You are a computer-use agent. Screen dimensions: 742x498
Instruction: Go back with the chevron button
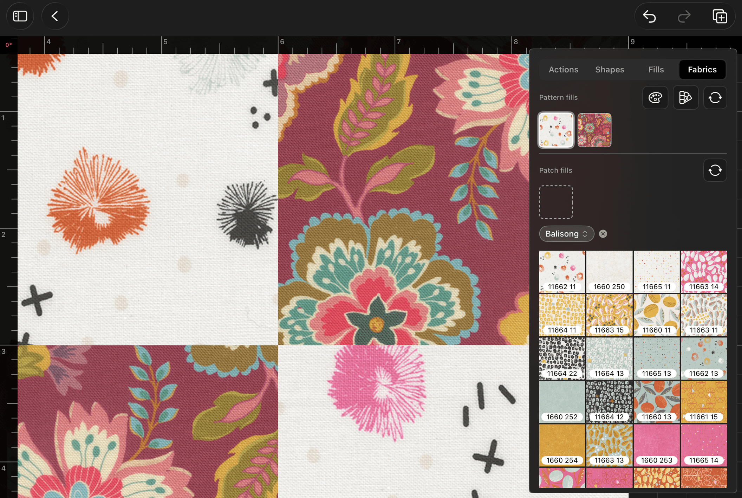point(55,16)
